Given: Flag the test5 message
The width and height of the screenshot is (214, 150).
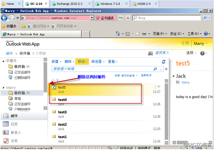Looking at the screenshot, I should point(159,87).
